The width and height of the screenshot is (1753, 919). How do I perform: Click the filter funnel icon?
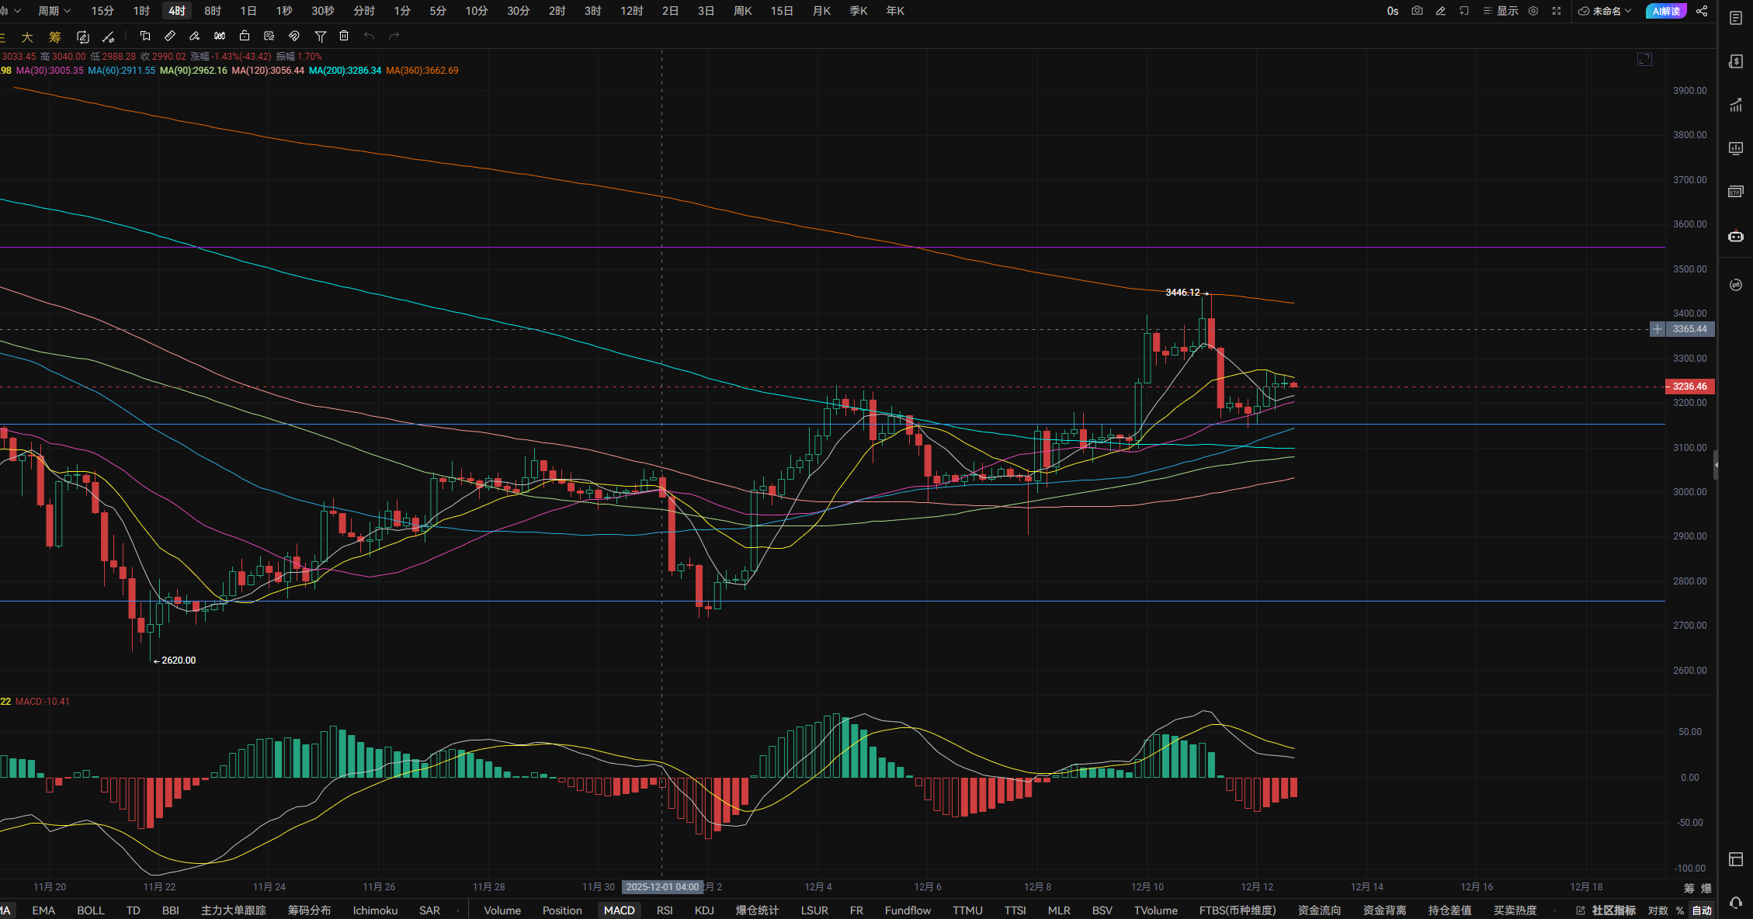[x=320, y=36]
